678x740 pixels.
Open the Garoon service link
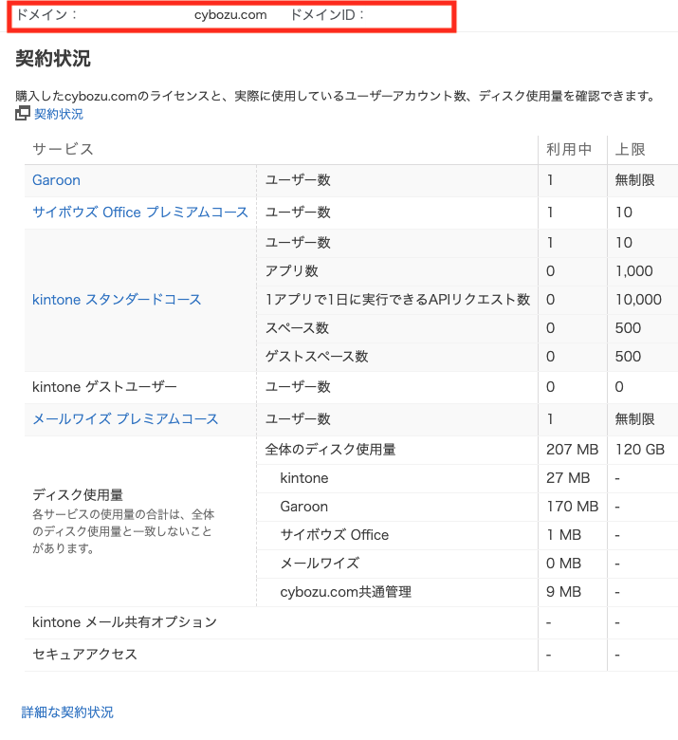point(56,180)
